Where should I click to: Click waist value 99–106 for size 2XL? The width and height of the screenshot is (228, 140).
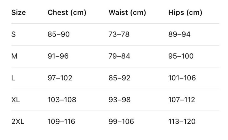[121, 121]
